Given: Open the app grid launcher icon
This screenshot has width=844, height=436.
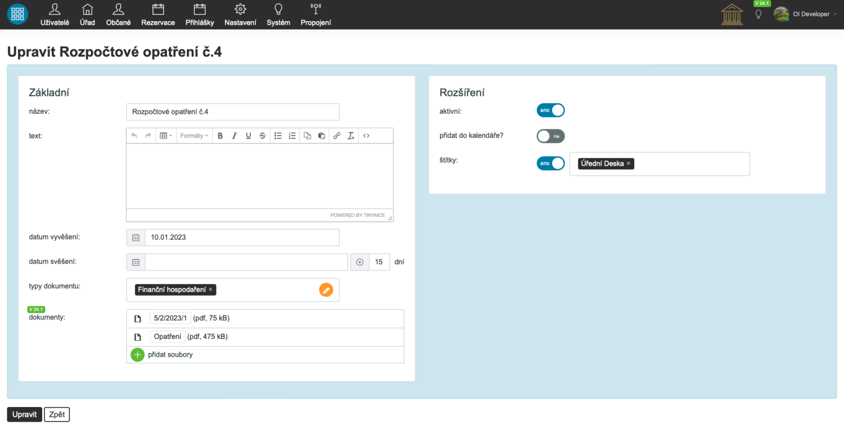Looking at the screenshot, I should point(17,14).
